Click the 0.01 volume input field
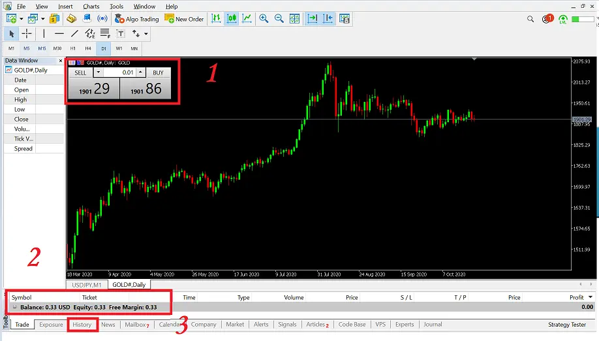The height and width of the screenshot is (341, 599). 119,73
